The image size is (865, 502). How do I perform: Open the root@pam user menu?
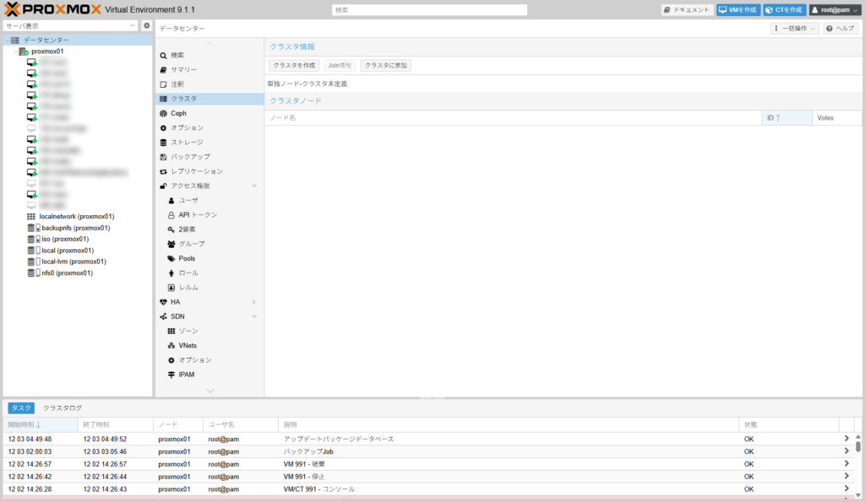pos(835,9)
